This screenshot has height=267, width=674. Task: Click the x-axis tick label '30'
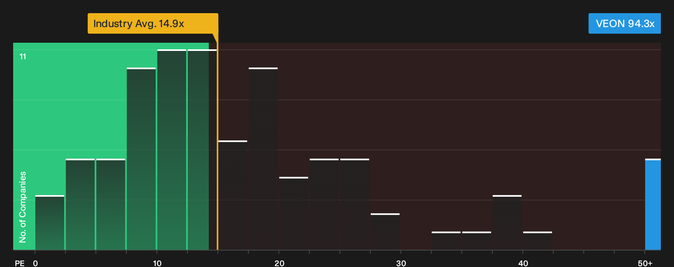point(401,263)
